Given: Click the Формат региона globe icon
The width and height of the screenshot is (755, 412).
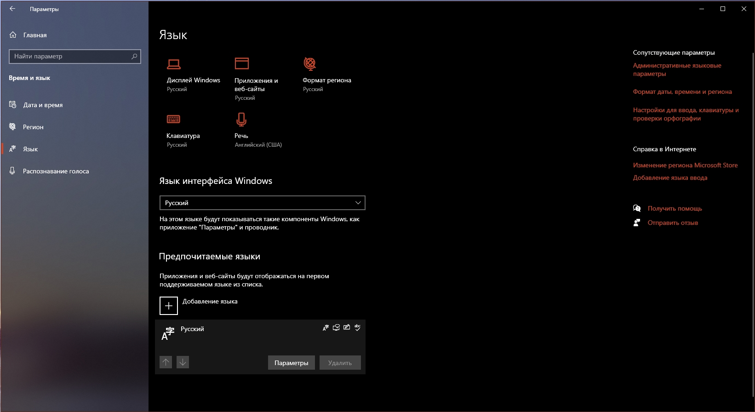Looking at the screenshot, I should pos(310,63).
